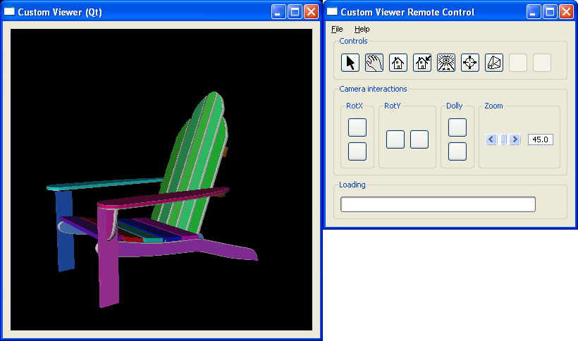
Task: Click the left RotY button
Action: (x=395, y=139)
